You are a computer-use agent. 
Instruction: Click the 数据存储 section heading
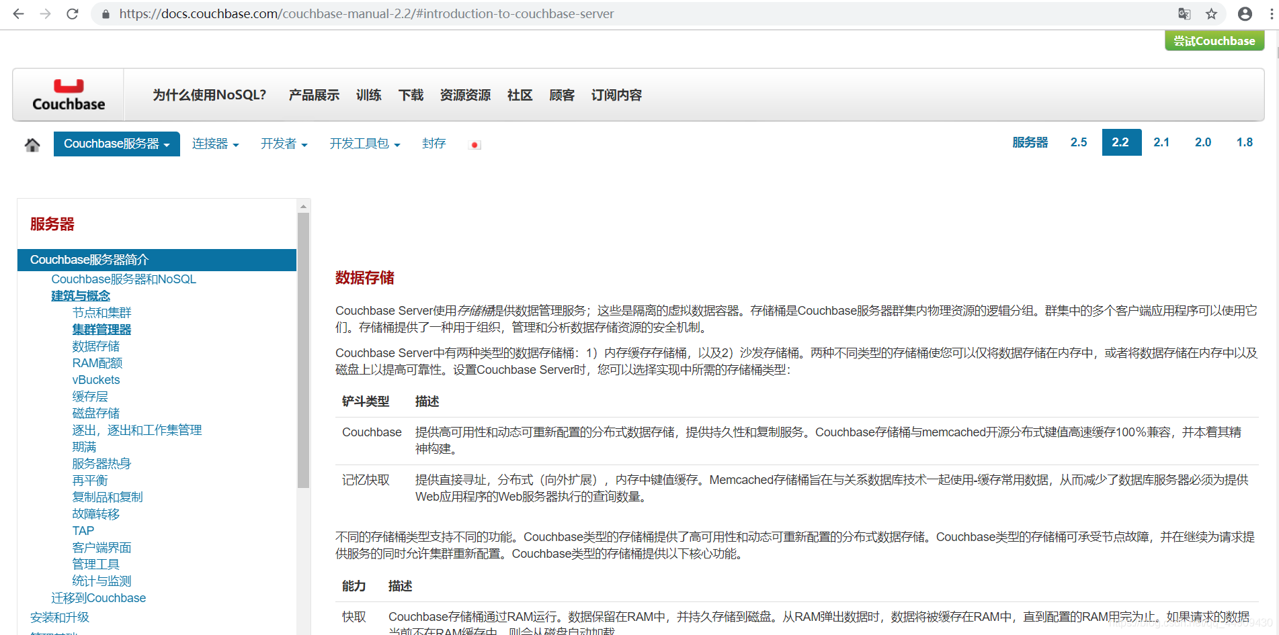[365, 278]
